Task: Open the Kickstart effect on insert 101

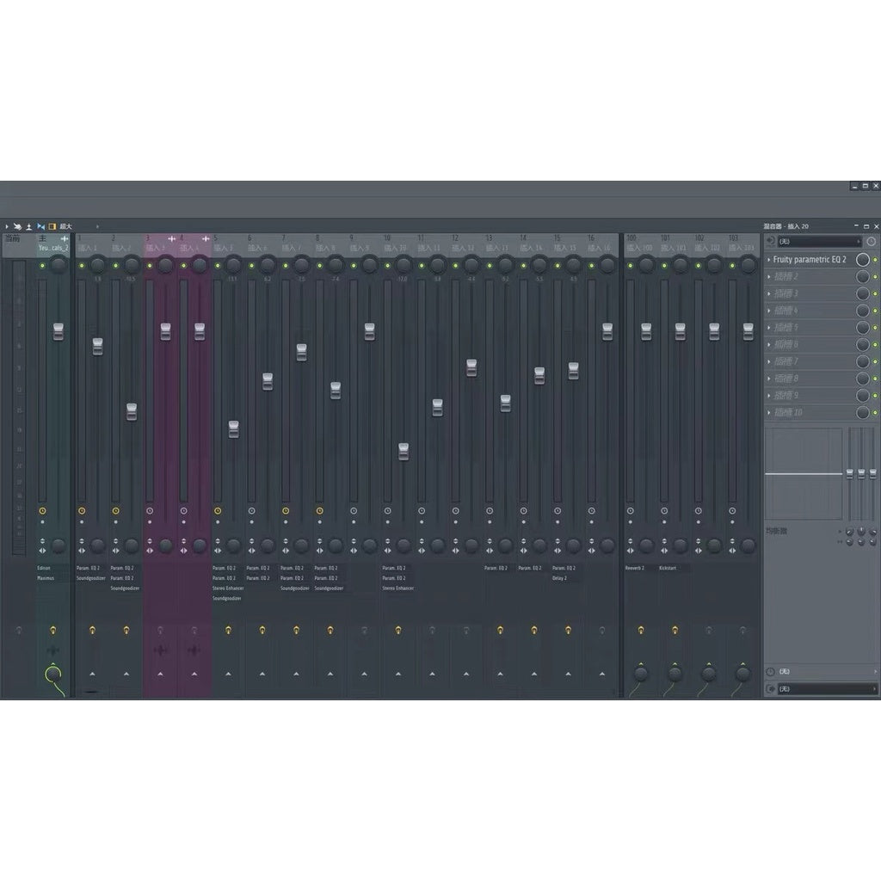Action: click(x=668, y=568)
